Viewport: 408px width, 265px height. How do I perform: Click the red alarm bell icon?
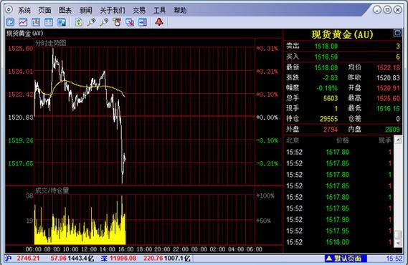[x=159, y=21]
